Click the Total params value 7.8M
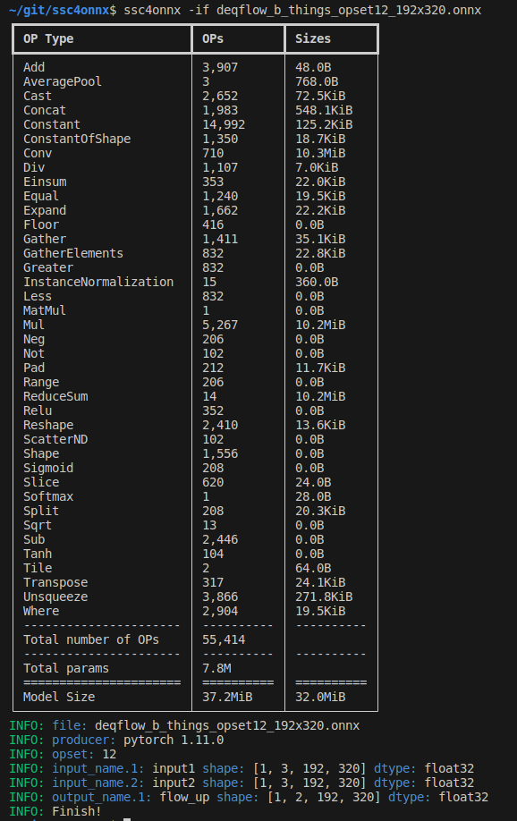This screenshot has width=517, height=821. point(216,669)
